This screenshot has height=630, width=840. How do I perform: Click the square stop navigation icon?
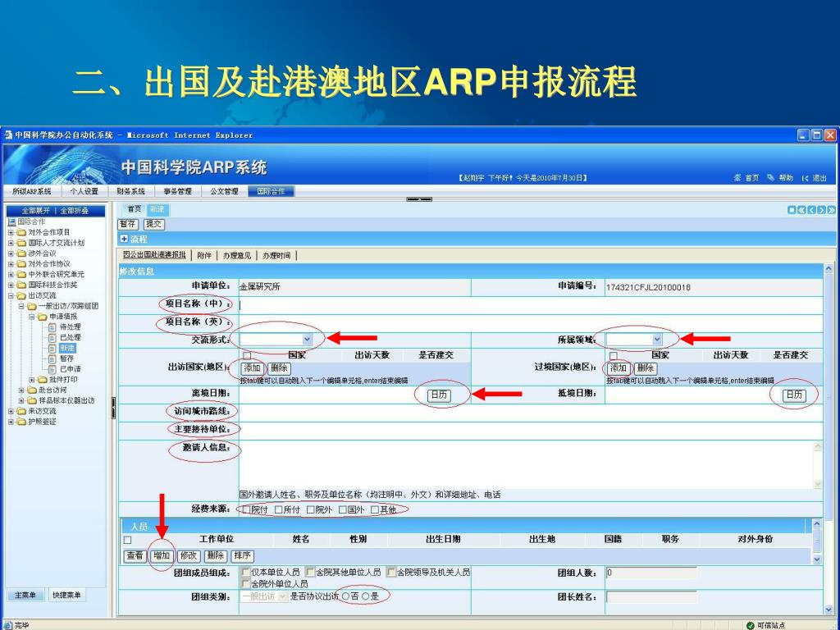pos(792,210)
